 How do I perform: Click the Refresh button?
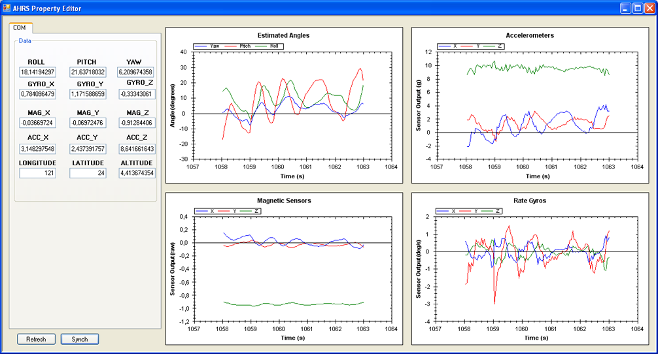(x=36, y=340)
